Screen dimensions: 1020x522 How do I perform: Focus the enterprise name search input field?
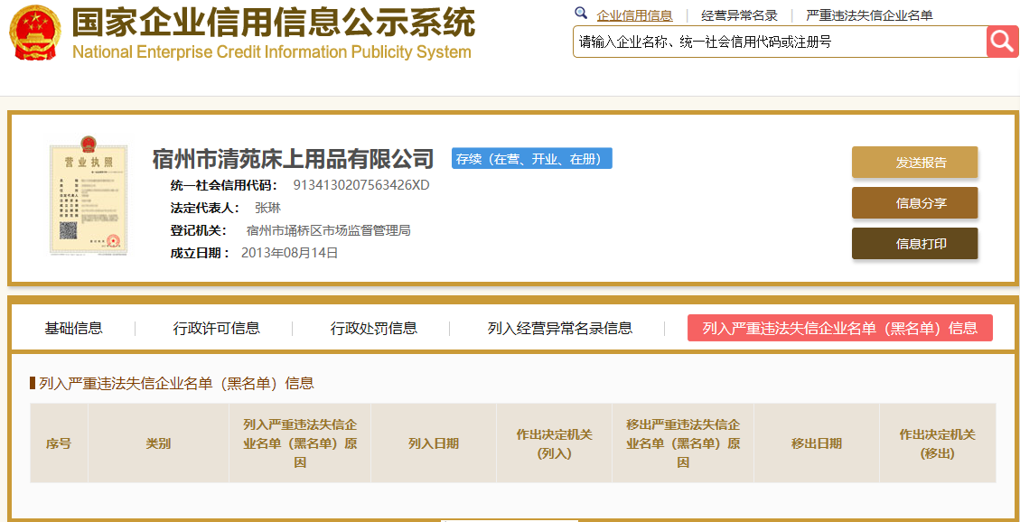click(780, 42)
